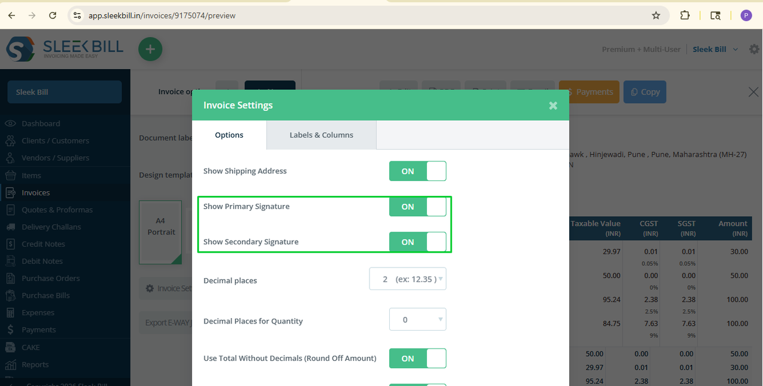This screenshot has height=386, width=763.
Task: Click the Sleek Bill logo
Action: [x=64, y=49]
